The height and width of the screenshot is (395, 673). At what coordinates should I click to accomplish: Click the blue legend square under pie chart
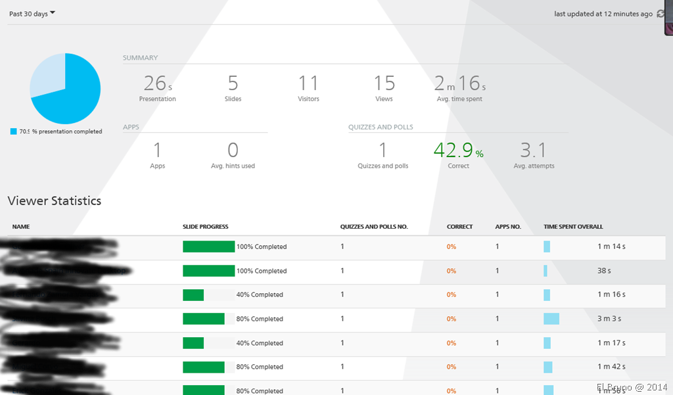[x=13, y=131]
